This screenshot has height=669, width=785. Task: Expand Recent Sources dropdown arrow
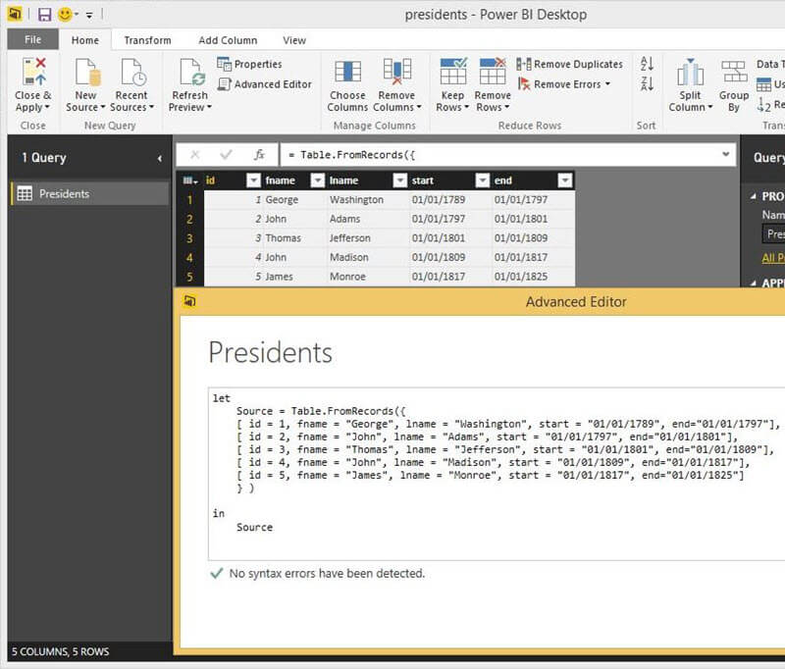[x=151, y=107]
